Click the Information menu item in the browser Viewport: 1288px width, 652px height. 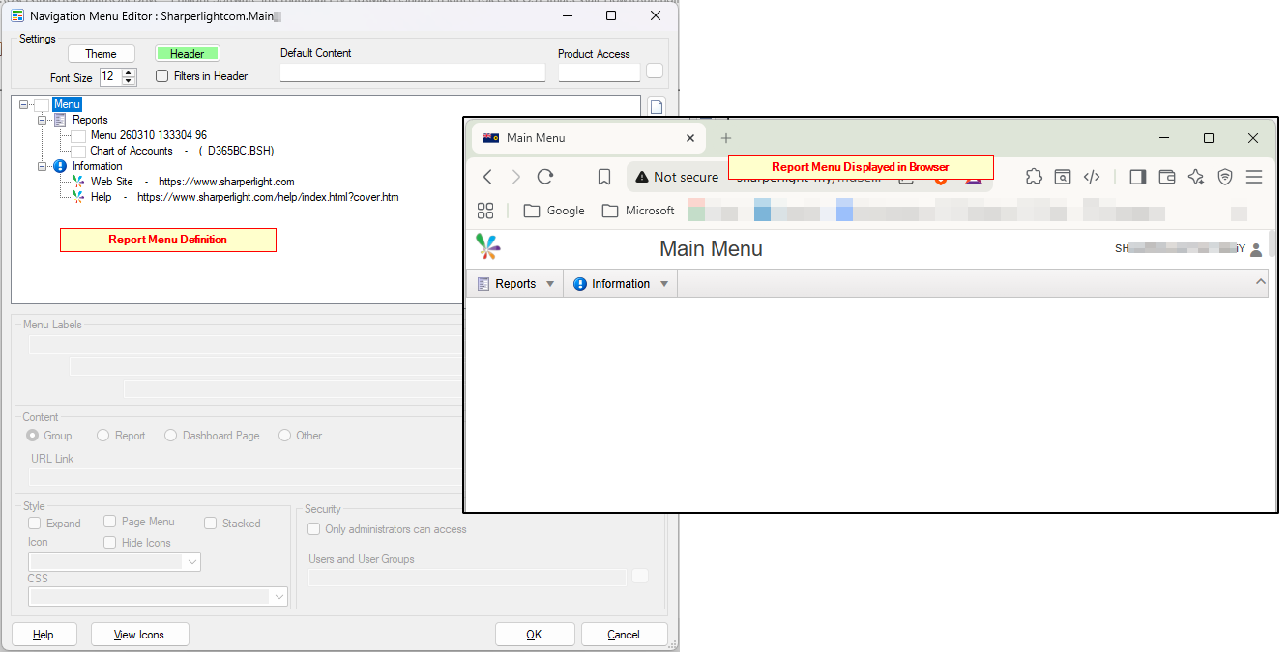click(621, 284)
